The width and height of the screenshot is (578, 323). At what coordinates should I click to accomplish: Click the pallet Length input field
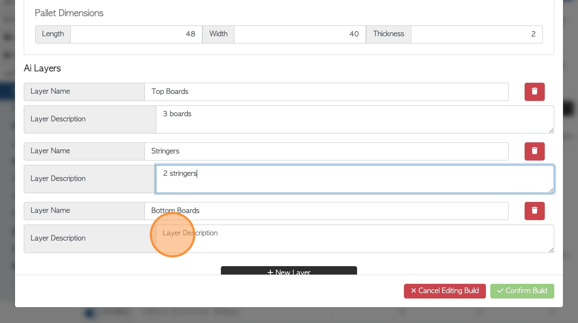(x=136, y=34)
